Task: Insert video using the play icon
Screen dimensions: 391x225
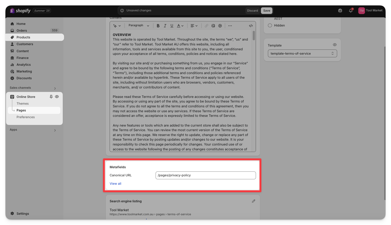Action: pyautogui.click(x=220, y=26)
